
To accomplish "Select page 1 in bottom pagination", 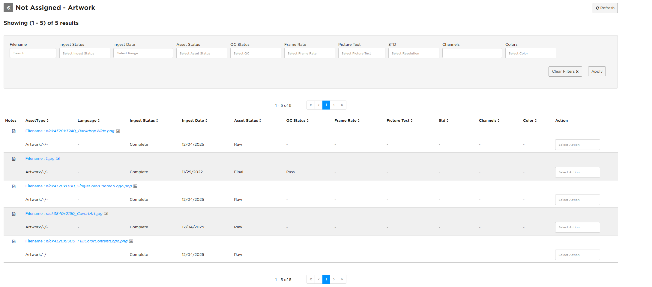I will click(x=326, y=279).
